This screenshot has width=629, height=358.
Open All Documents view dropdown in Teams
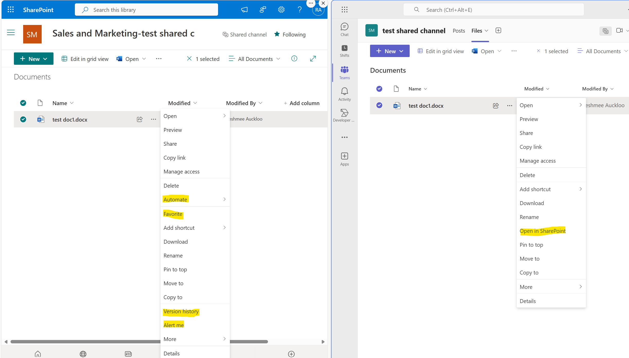tap(602, 51)
